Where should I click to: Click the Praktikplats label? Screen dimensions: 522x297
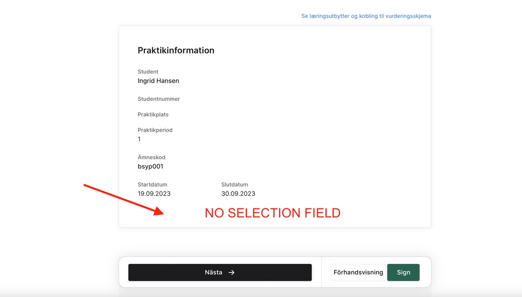click(153, 115)
